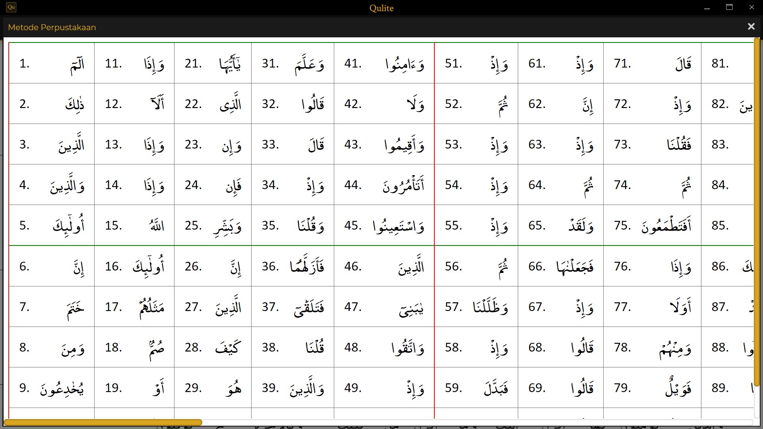Click entry number 82 cell
The height and width of the screenshot is (429, 763).
tap(727, 104)
